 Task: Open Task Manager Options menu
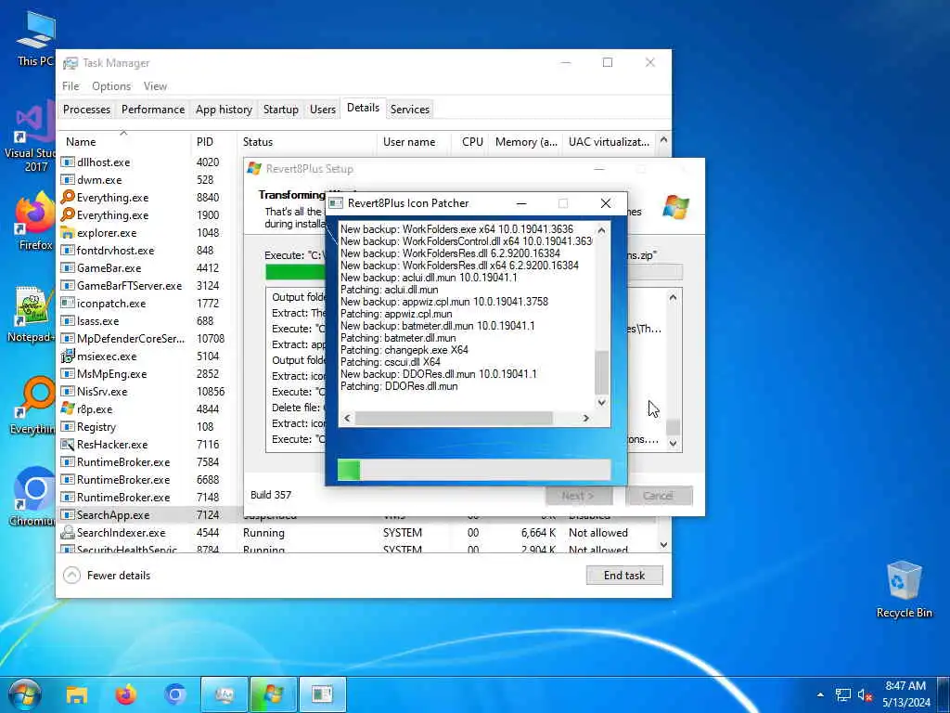[x=111, y=86]
